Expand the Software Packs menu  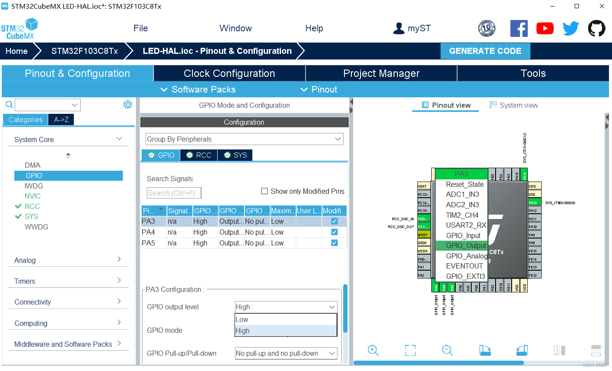[198, 89]
